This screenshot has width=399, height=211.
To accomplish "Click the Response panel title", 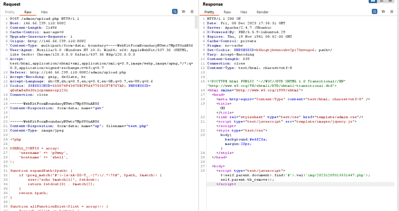I will point(213,4).
